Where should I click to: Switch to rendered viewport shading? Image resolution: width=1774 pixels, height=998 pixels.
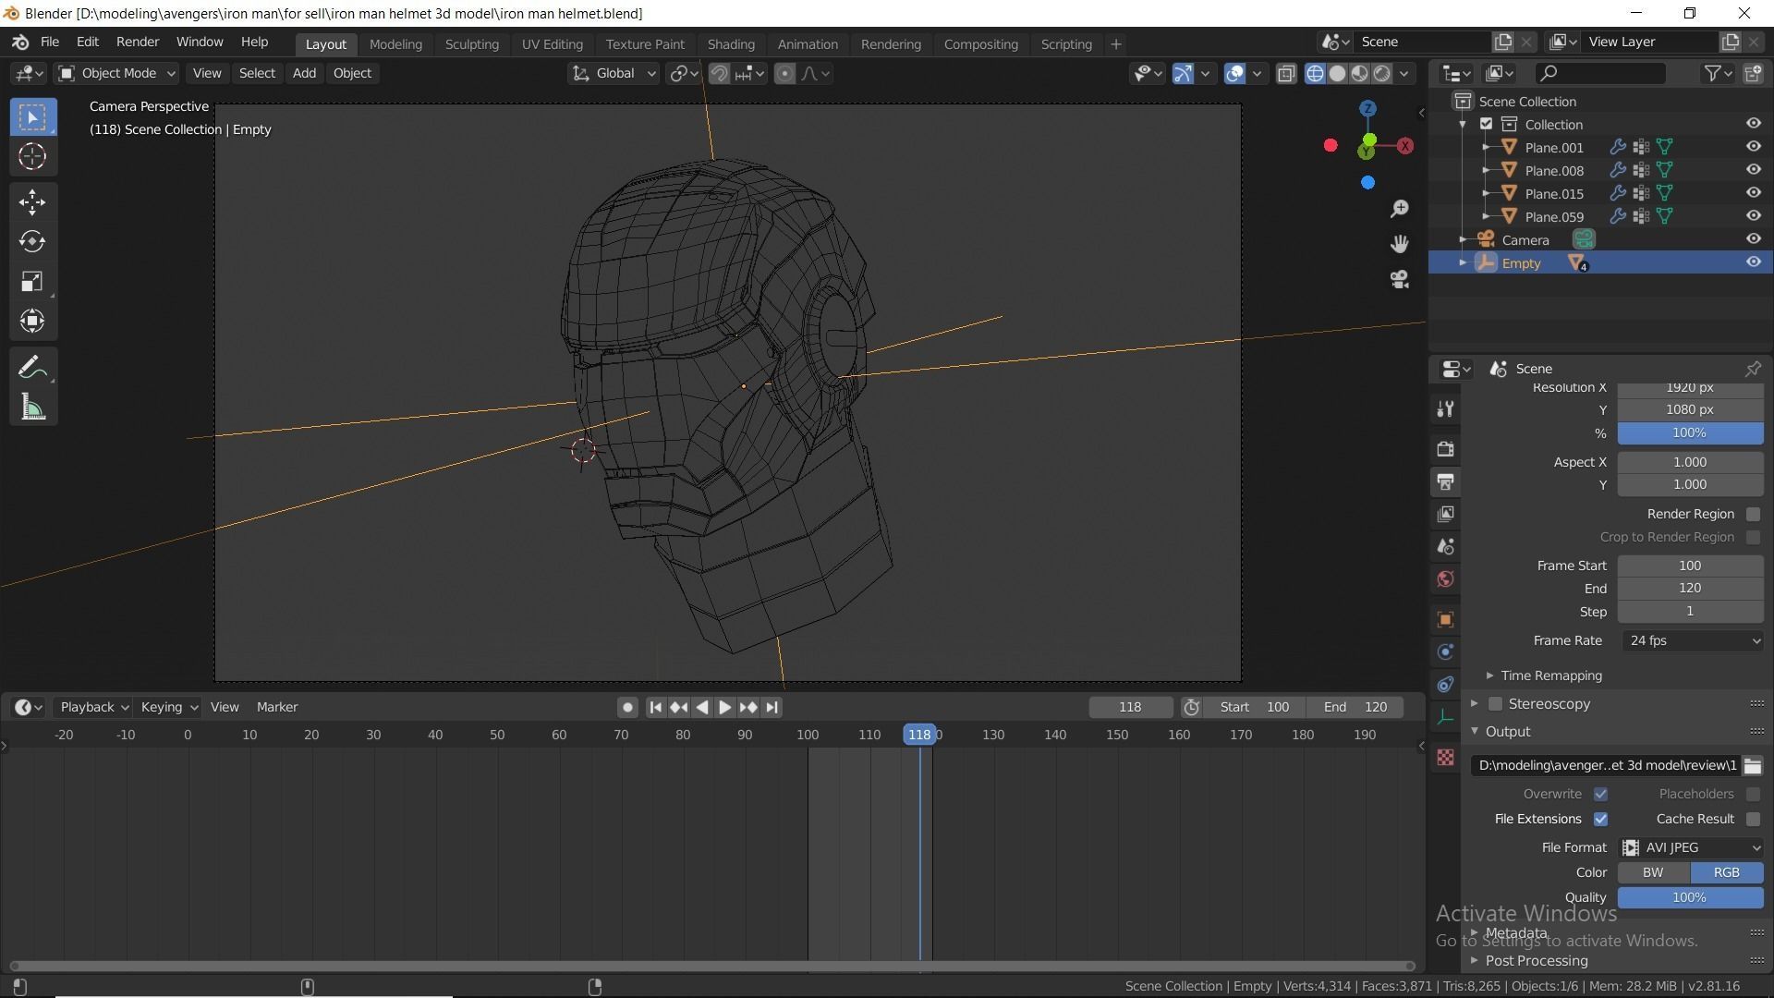[x=1382, y=74]
